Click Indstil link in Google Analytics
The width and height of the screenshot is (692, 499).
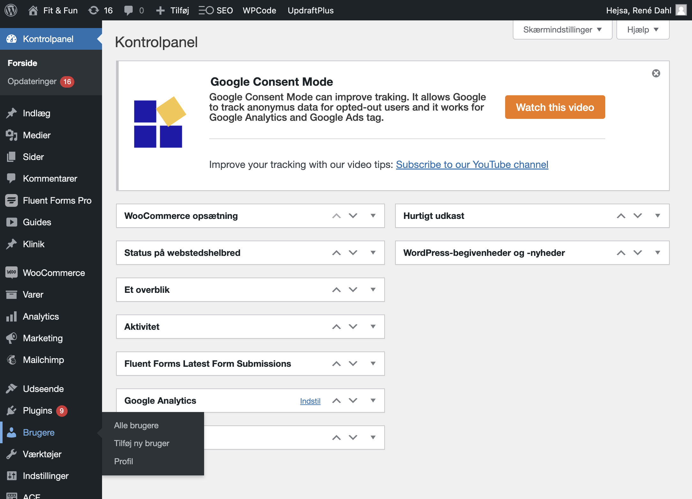pos(310,401)
